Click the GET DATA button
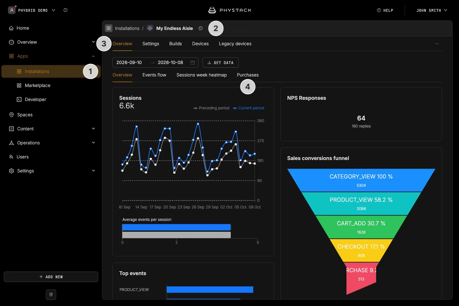The width and height of the screenshot is (459, 306). (221, 62)
